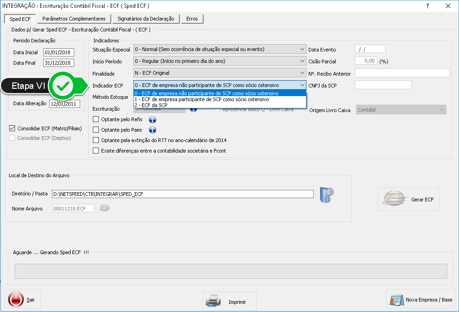The width and height of the screenshot is (459, 312).
Task: Open the Signatários da Declaração tab
Action: tap(146, 19)
